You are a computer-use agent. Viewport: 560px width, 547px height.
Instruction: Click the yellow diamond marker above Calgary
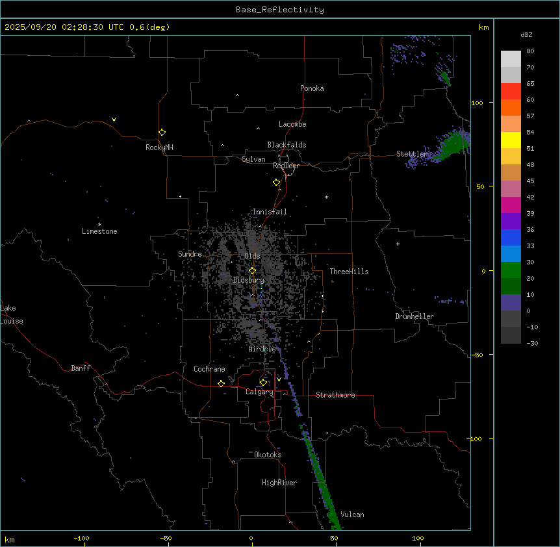[263, 382]
